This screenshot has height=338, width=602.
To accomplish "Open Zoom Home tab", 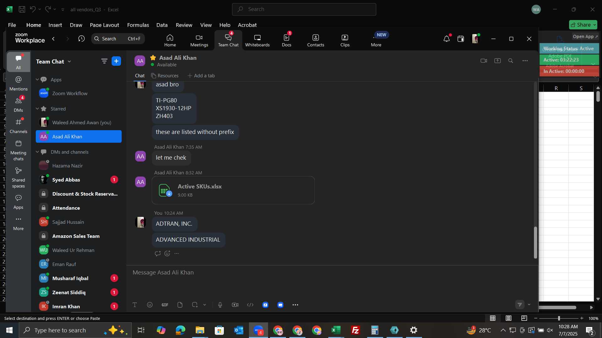I will coord(170,40).
